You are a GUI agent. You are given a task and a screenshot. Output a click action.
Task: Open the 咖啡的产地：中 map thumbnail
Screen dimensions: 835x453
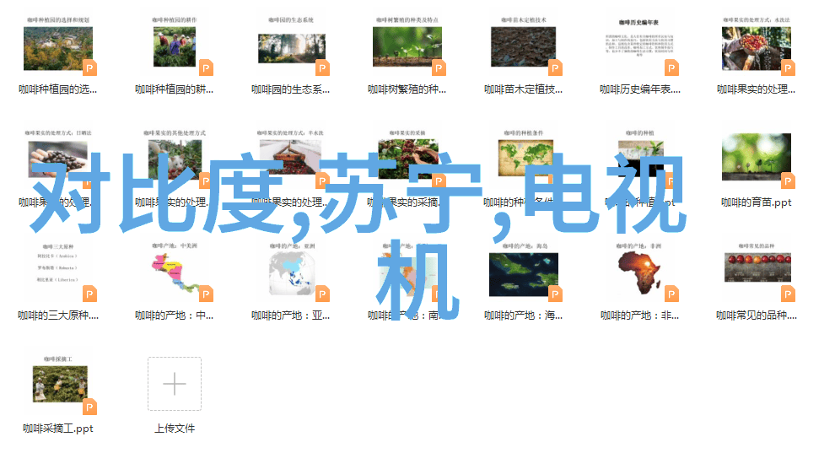175,273
